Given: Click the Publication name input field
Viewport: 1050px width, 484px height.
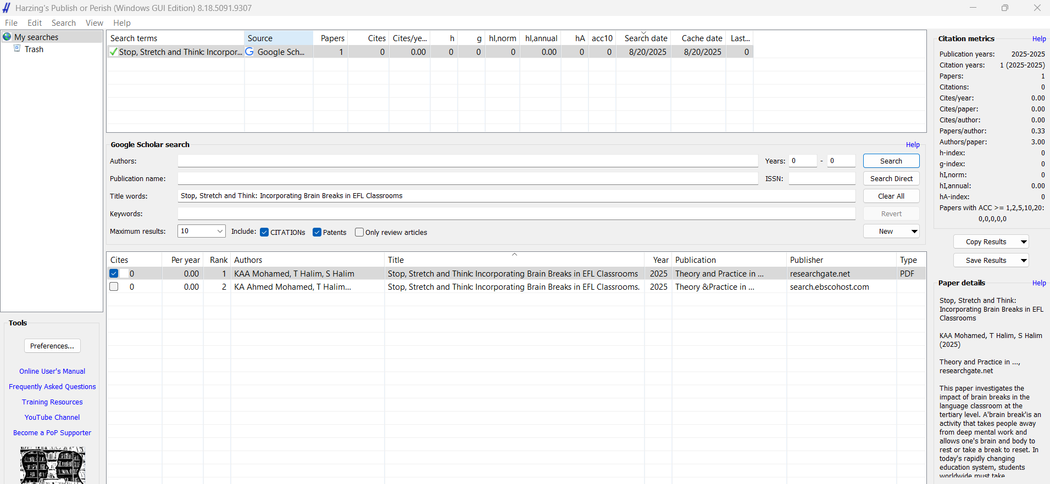Looking at the screenshot, I should [x=468, y=178].
